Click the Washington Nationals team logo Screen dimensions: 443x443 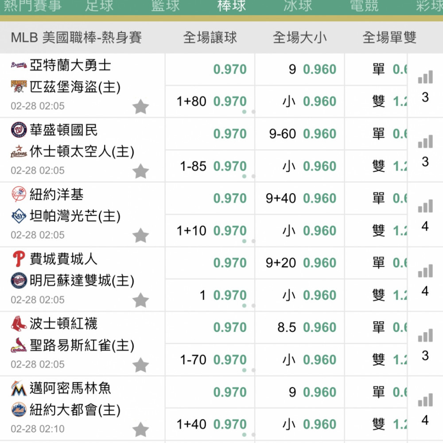[x=19, y=130]
